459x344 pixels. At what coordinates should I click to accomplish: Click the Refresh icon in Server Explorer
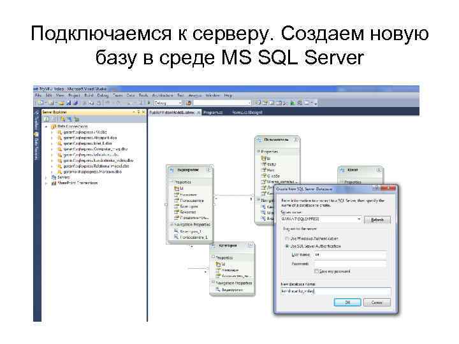(47, 119)
